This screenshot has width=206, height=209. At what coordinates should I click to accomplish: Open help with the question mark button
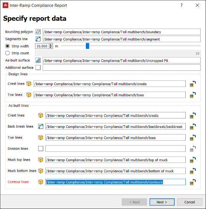[x=182, y=5]
